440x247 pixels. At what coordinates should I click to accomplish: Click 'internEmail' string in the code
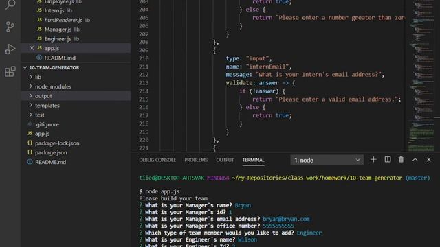[x=269, y=67]
